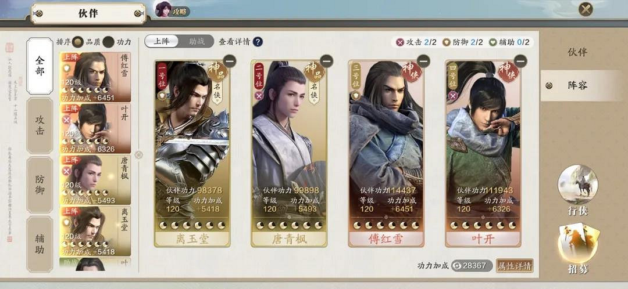Open the 行侠 horse rider icon

(577, 185)
